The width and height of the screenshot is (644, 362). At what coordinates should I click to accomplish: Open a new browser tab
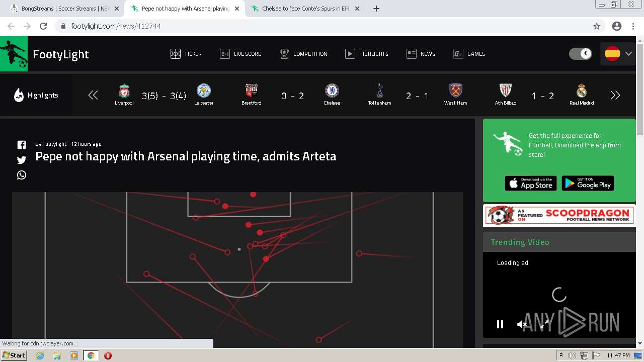coord(376,9)
